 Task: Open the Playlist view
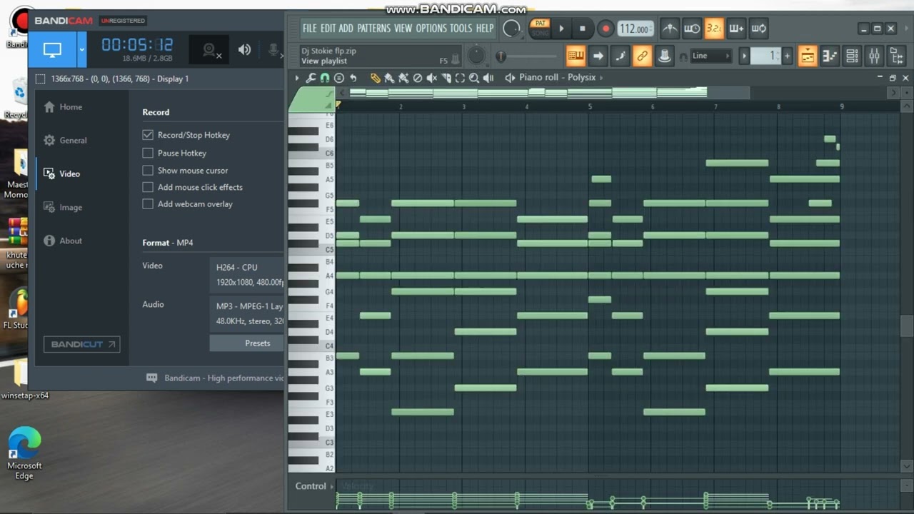[808, 56]
